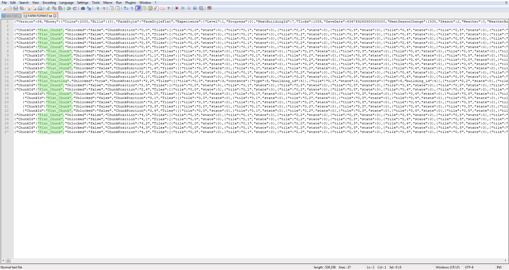Cut selection with the scissors icon

coord(48,8)
